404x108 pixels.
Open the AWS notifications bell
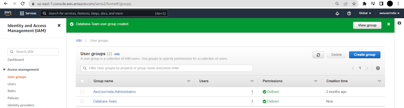[x=337, y=13]
